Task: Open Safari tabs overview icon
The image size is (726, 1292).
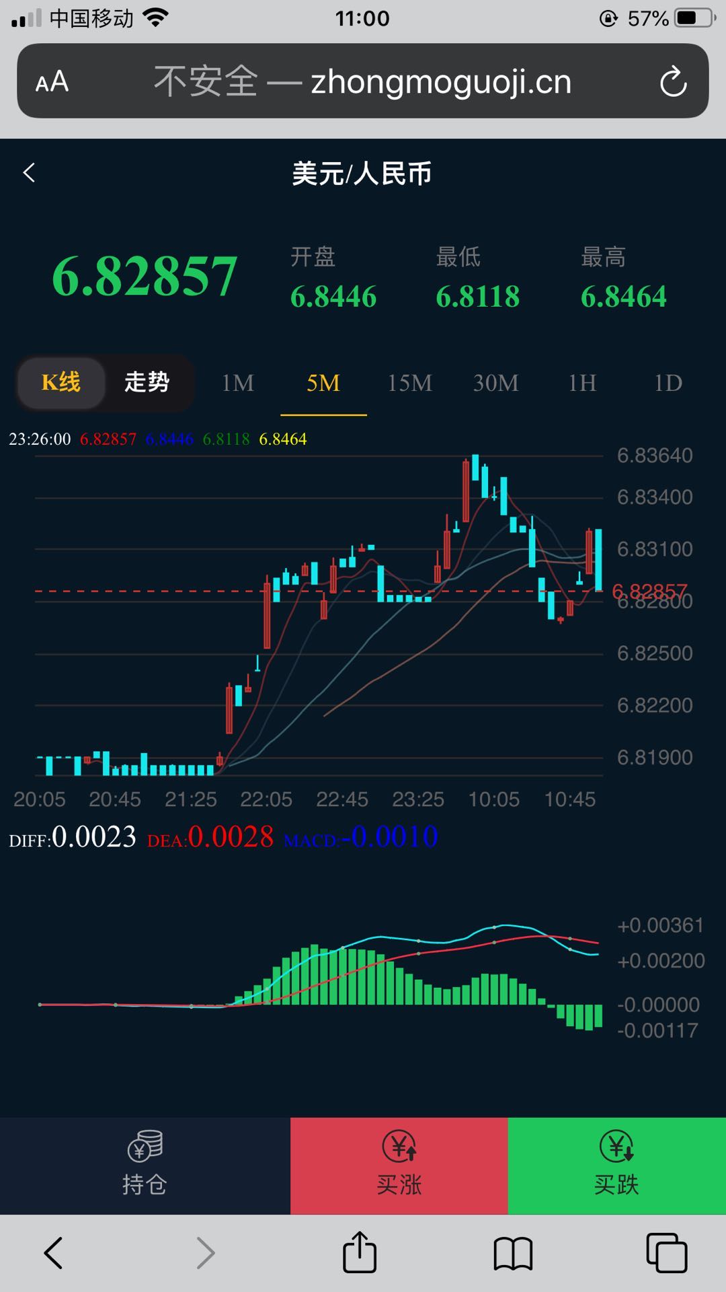Action: tap(666, 1253)
